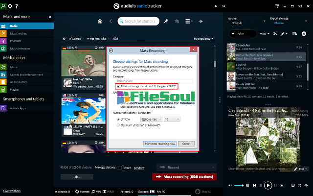Click Manage stations

[x=105, y=168]
